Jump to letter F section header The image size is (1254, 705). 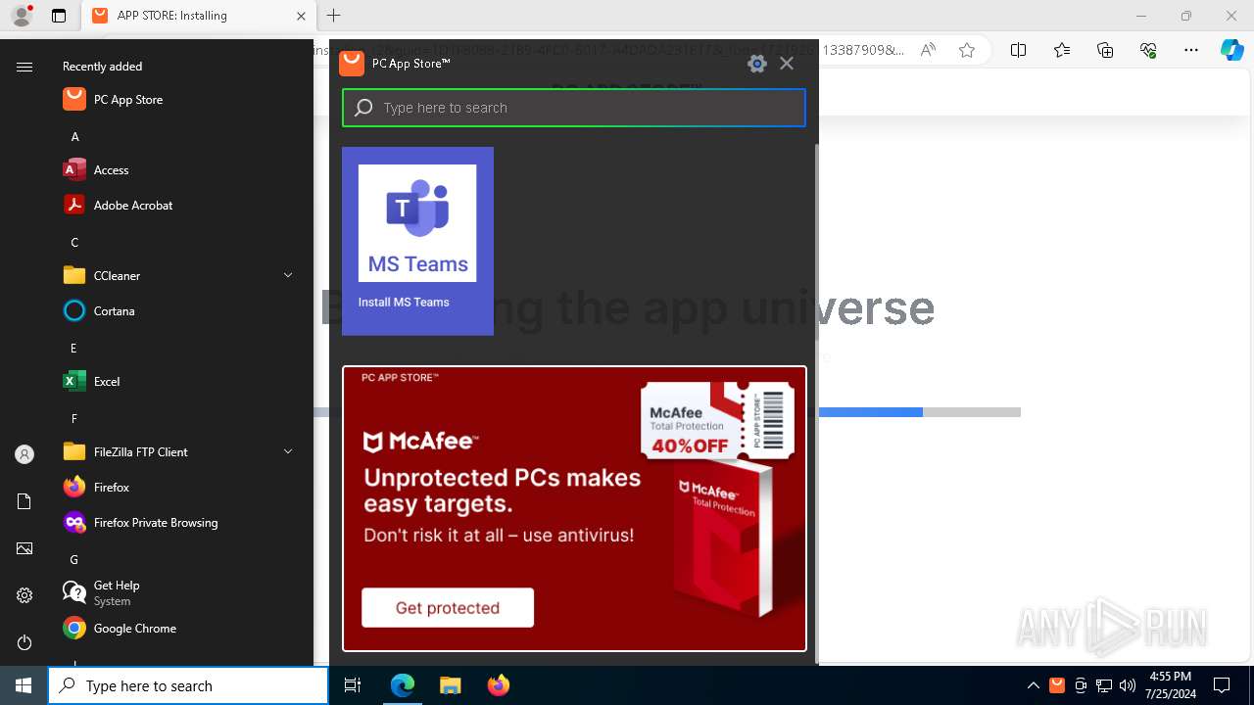point(74,419)
